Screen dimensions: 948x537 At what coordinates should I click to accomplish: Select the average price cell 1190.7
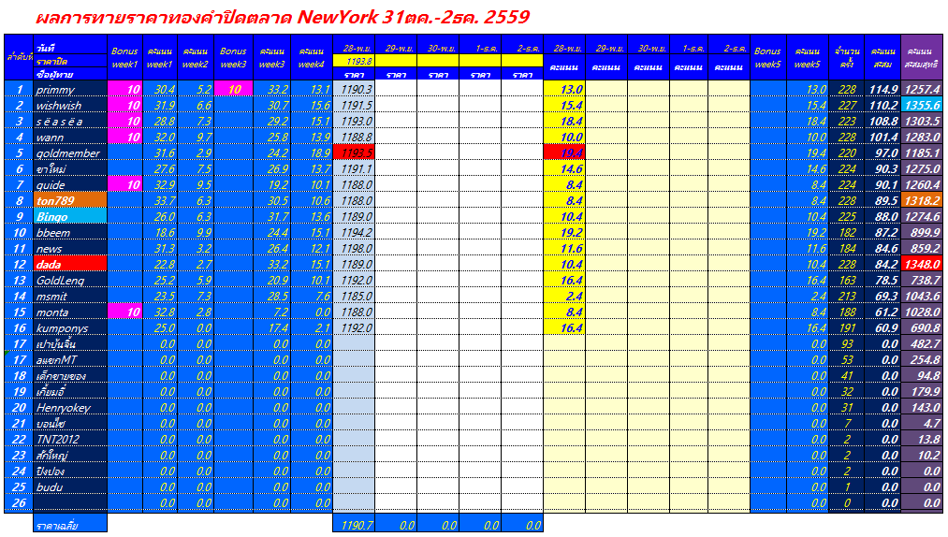354,525
